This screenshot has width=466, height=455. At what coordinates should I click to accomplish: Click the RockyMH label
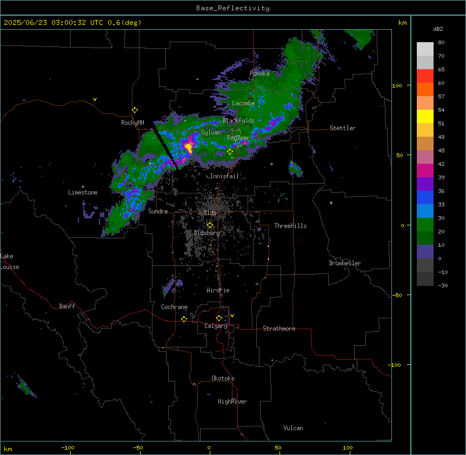click(132, 123)
